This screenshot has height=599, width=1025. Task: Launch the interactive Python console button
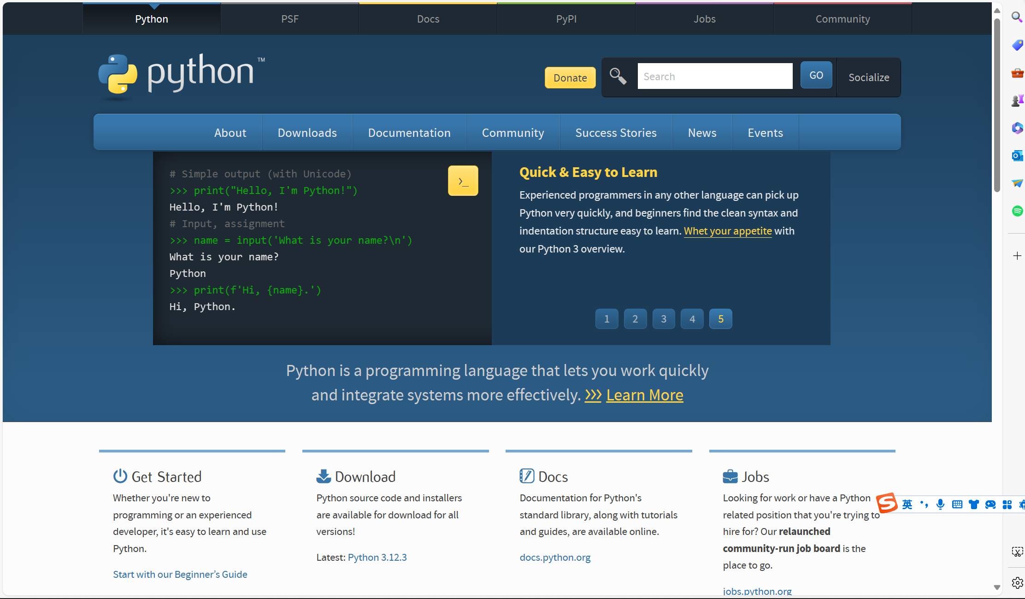pos(463,180)
